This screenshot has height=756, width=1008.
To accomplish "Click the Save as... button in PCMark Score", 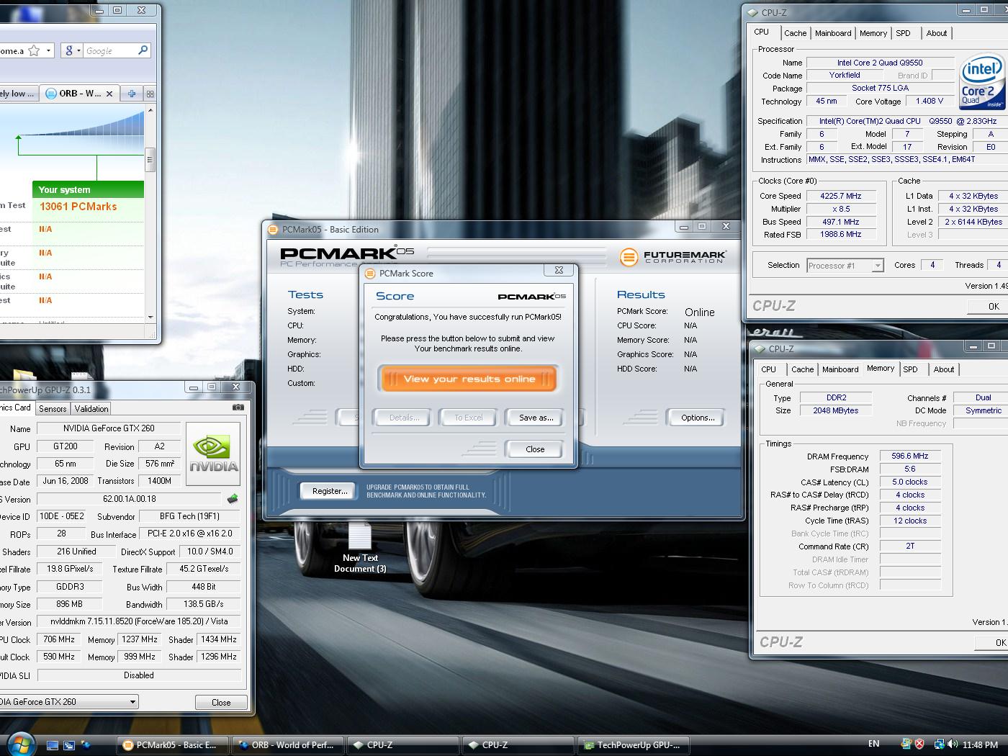I will pos(536,418).
